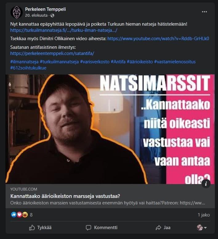The width and height of the screenshot is (218, 239).
Task: Click the Kommentti button
Action: (x=102, y=228)
